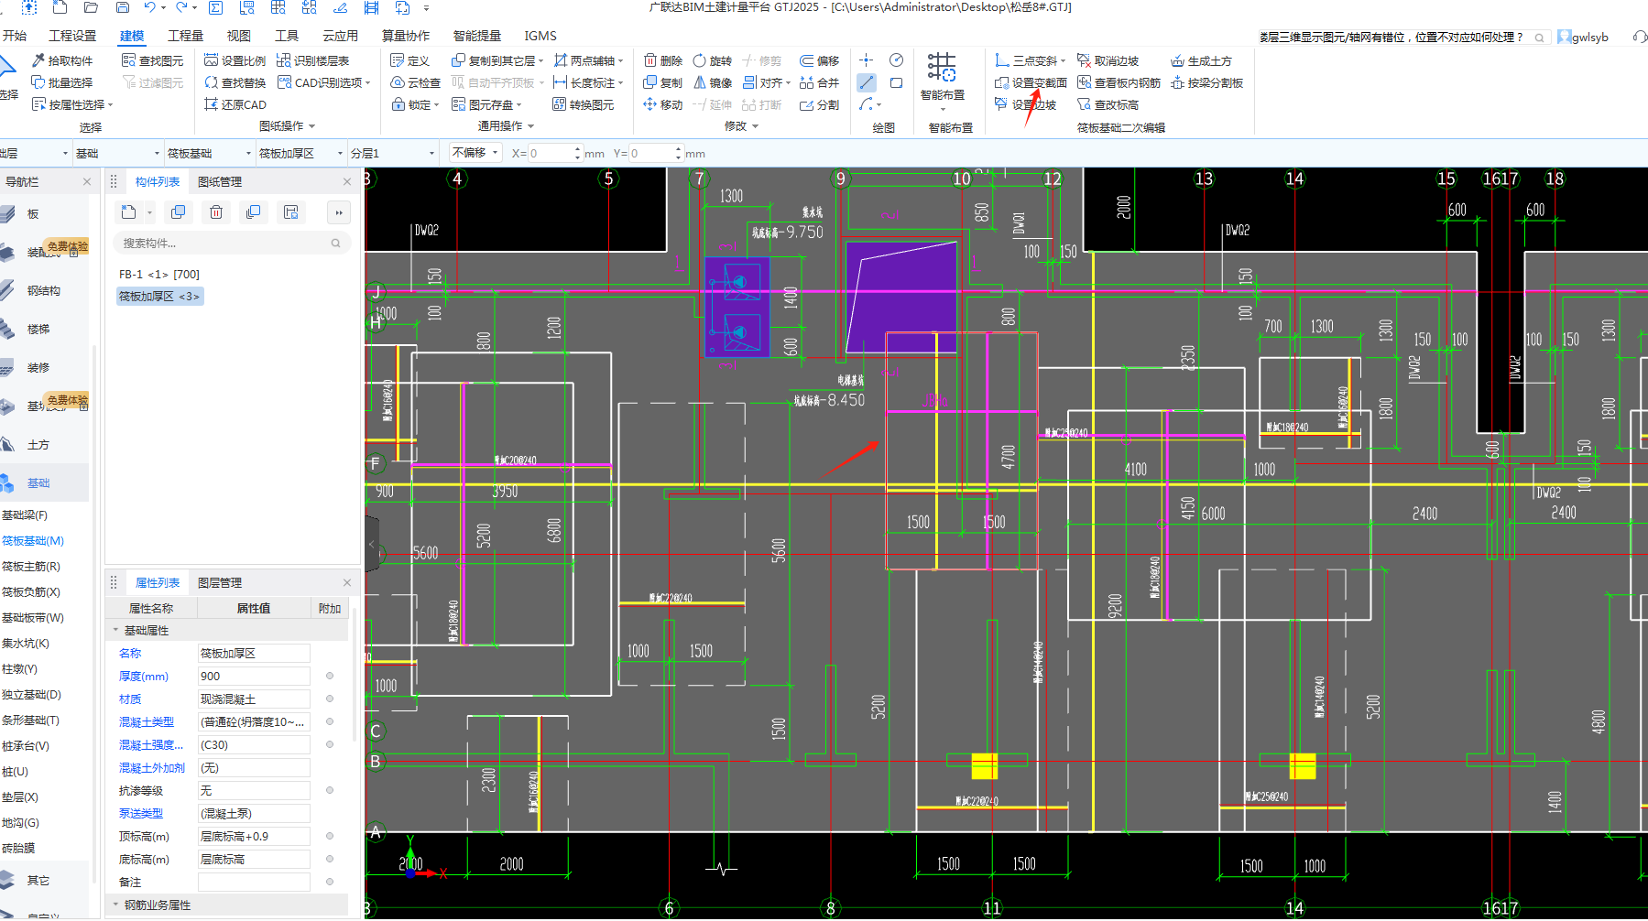Select FB-1 <1> [700] component
1648x921 pixels.
[159, 274]
